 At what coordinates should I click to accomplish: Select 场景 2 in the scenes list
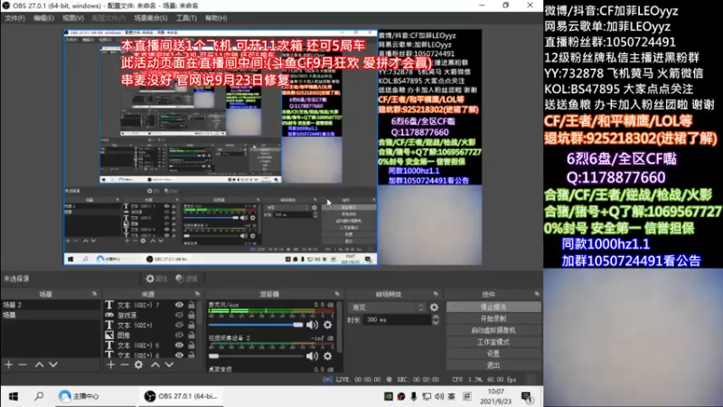point(51,305)
